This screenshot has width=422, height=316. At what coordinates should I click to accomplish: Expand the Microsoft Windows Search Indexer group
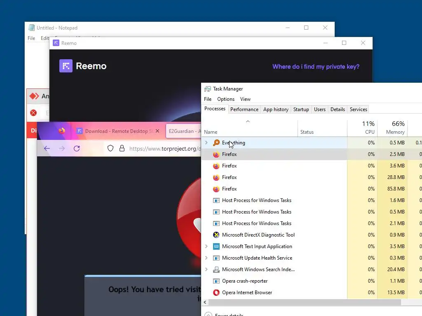[x=206, y=270]
